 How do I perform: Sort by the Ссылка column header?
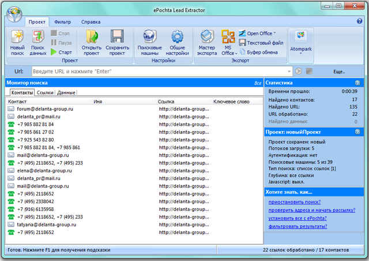183,102
